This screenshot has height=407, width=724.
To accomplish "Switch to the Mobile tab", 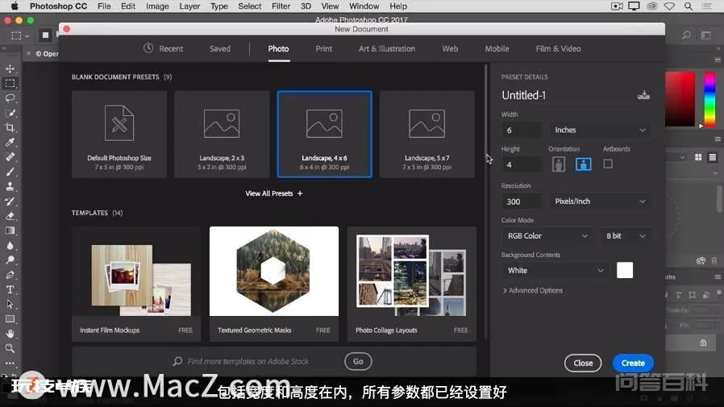I will coord(497,48).
